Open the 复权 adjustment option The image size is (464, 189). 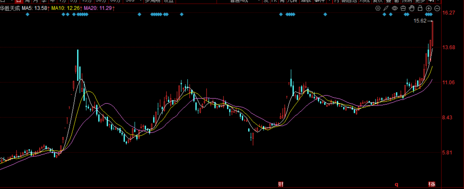point(378,1)
